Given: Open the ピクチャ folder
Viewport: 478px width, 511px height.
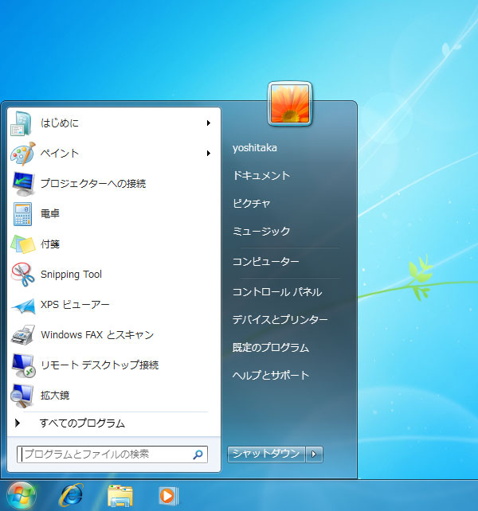Looking at the screenshot, I should click(x=252, y=204).
